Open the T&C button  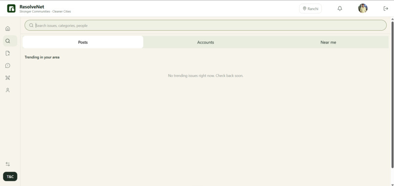[x=10, y=176]
